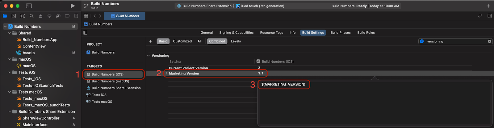Collapse the Shared group
Viewport: 494px width, 128px height.
click(10, 33)
